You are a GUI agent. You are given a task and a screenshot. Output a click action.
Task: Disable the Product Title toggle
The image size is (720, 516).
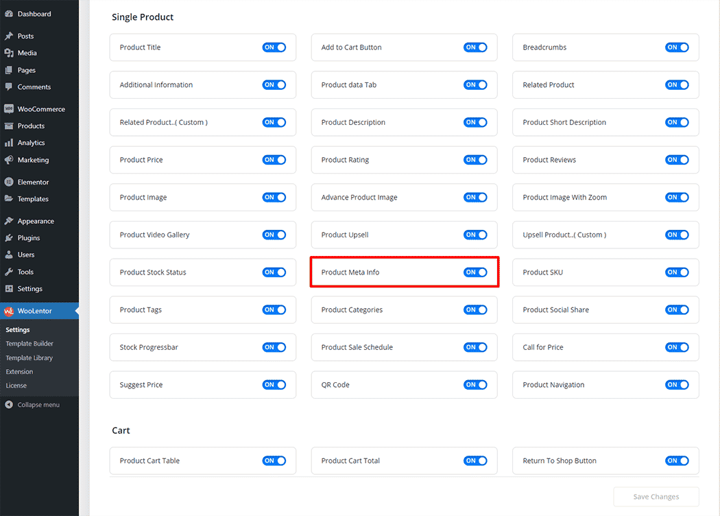click(x=274, y=47)
